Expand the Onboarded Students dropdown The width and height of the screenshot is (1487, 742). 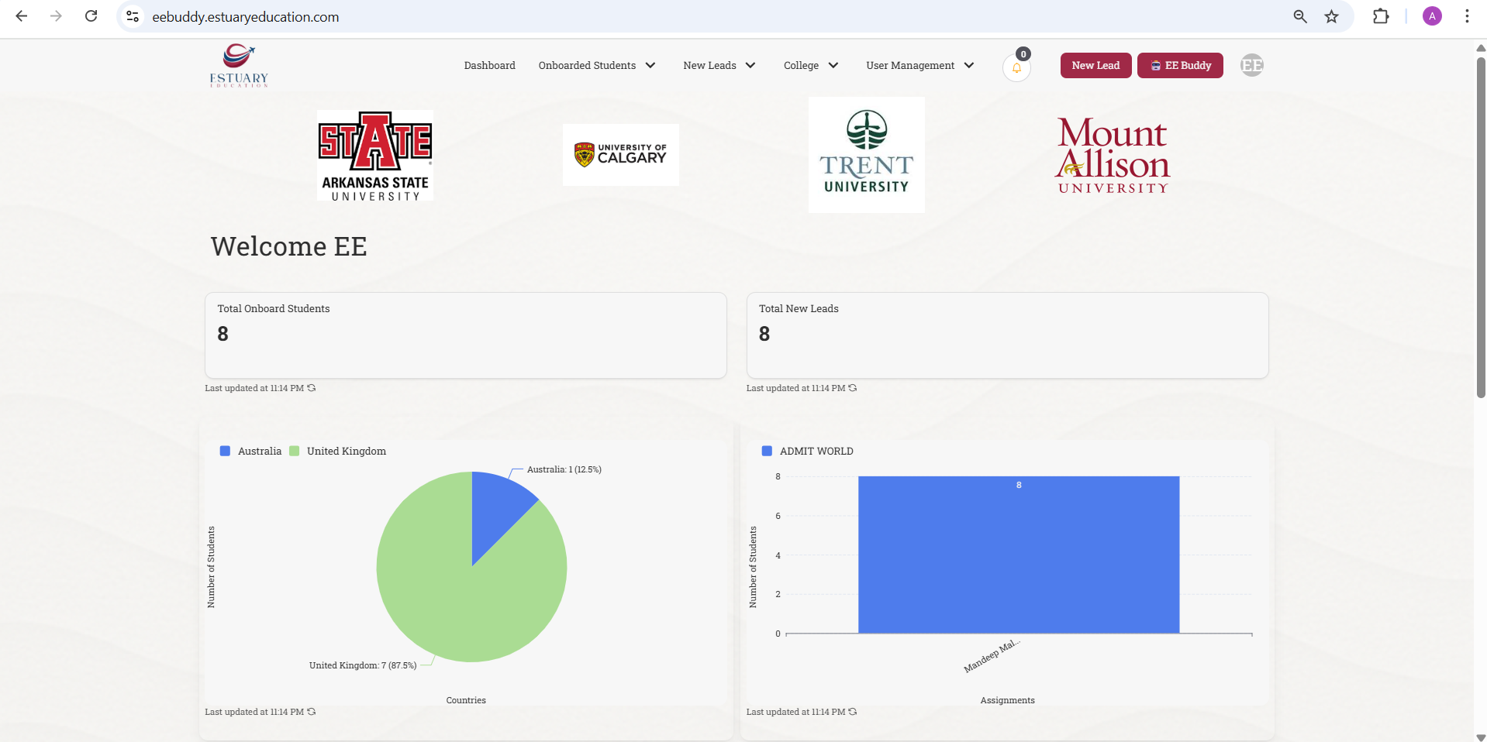point(597,66)
